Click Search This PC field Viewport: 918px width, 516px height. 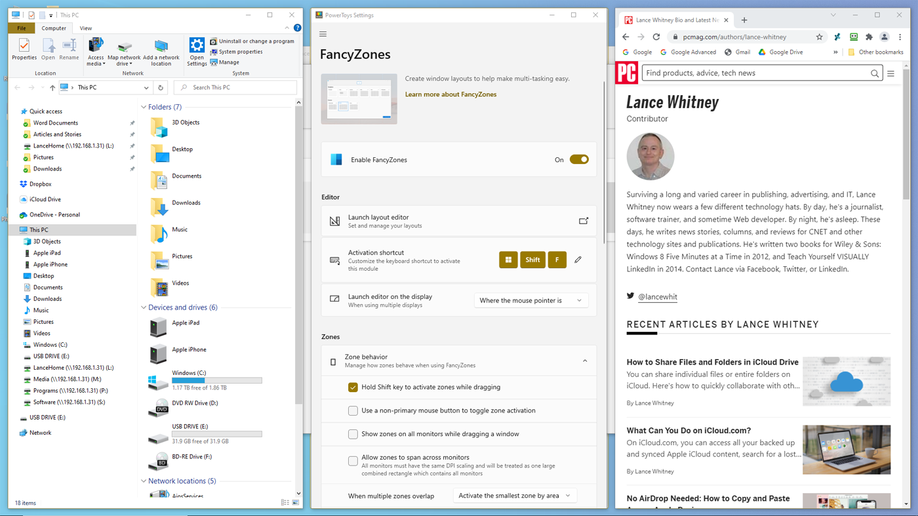(236, 87)
